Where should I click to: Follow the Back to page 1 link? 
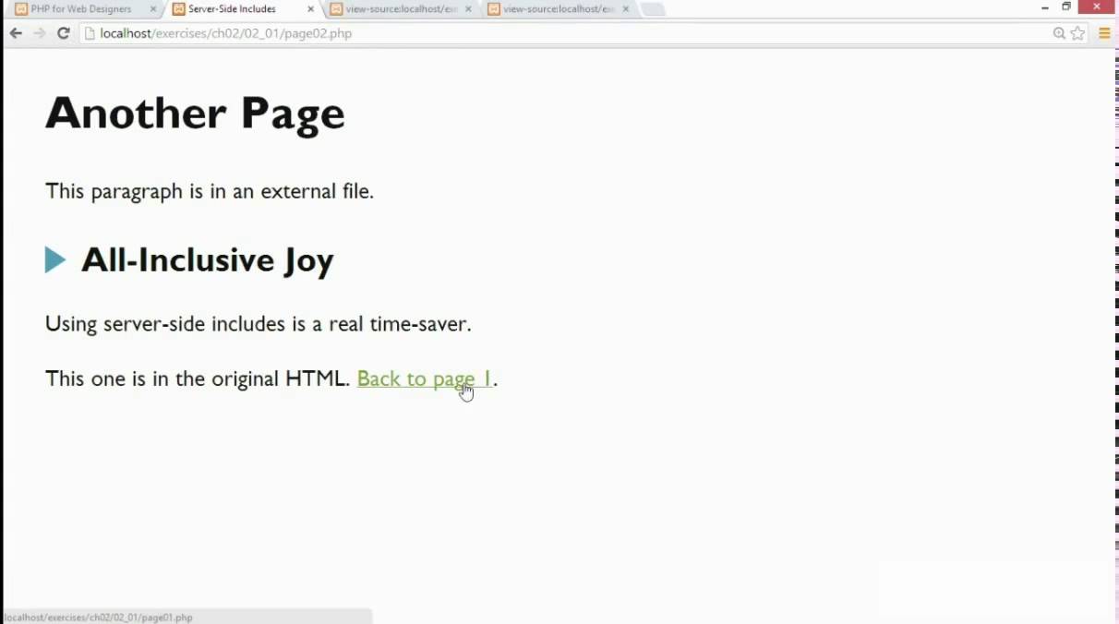[425, 378]
